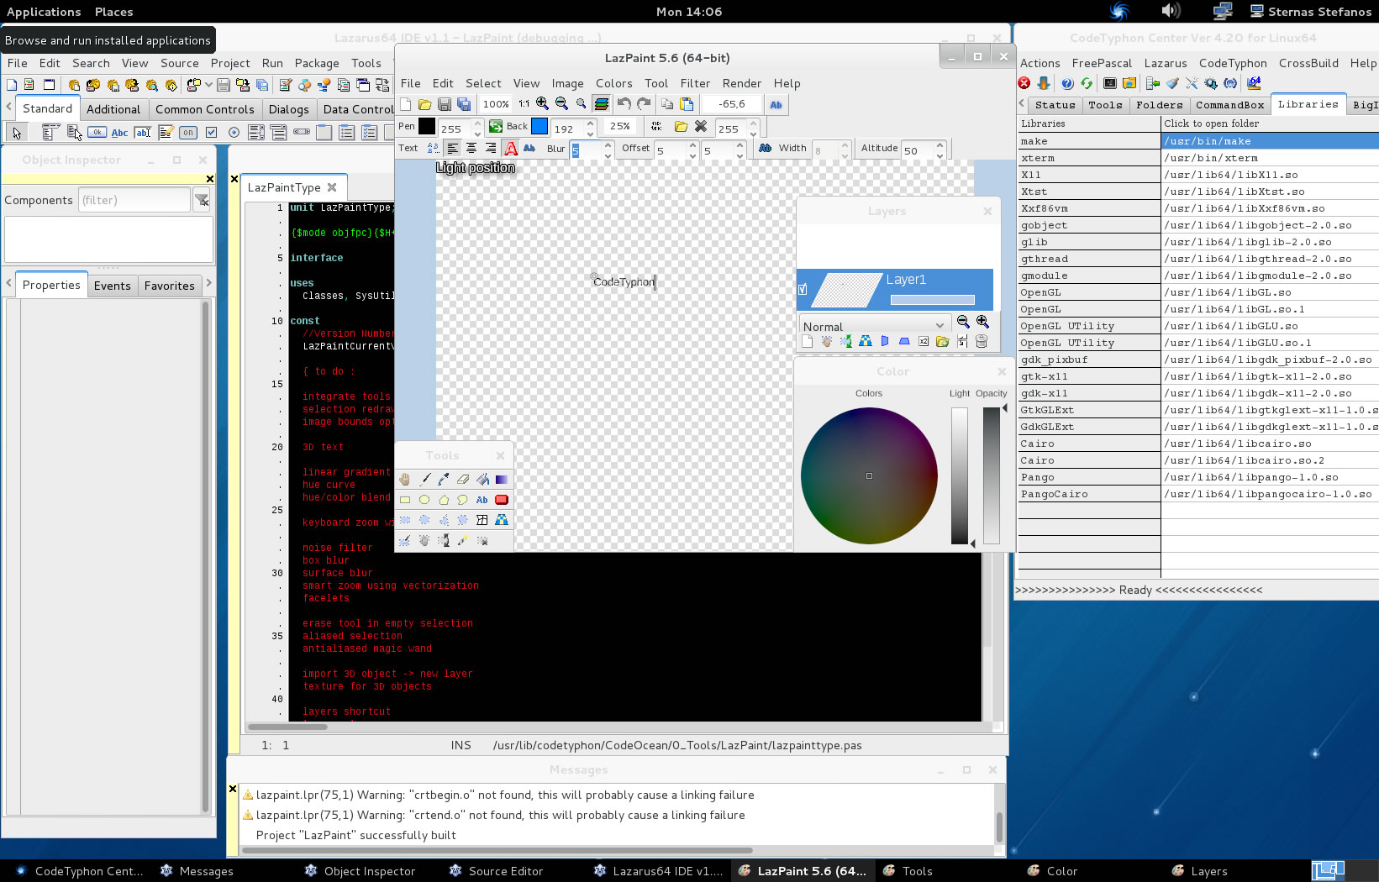Increase the Back opacity 192 spinner
Image resolution: width=1379 pixels, height=882 pixels.
(590, 123)
